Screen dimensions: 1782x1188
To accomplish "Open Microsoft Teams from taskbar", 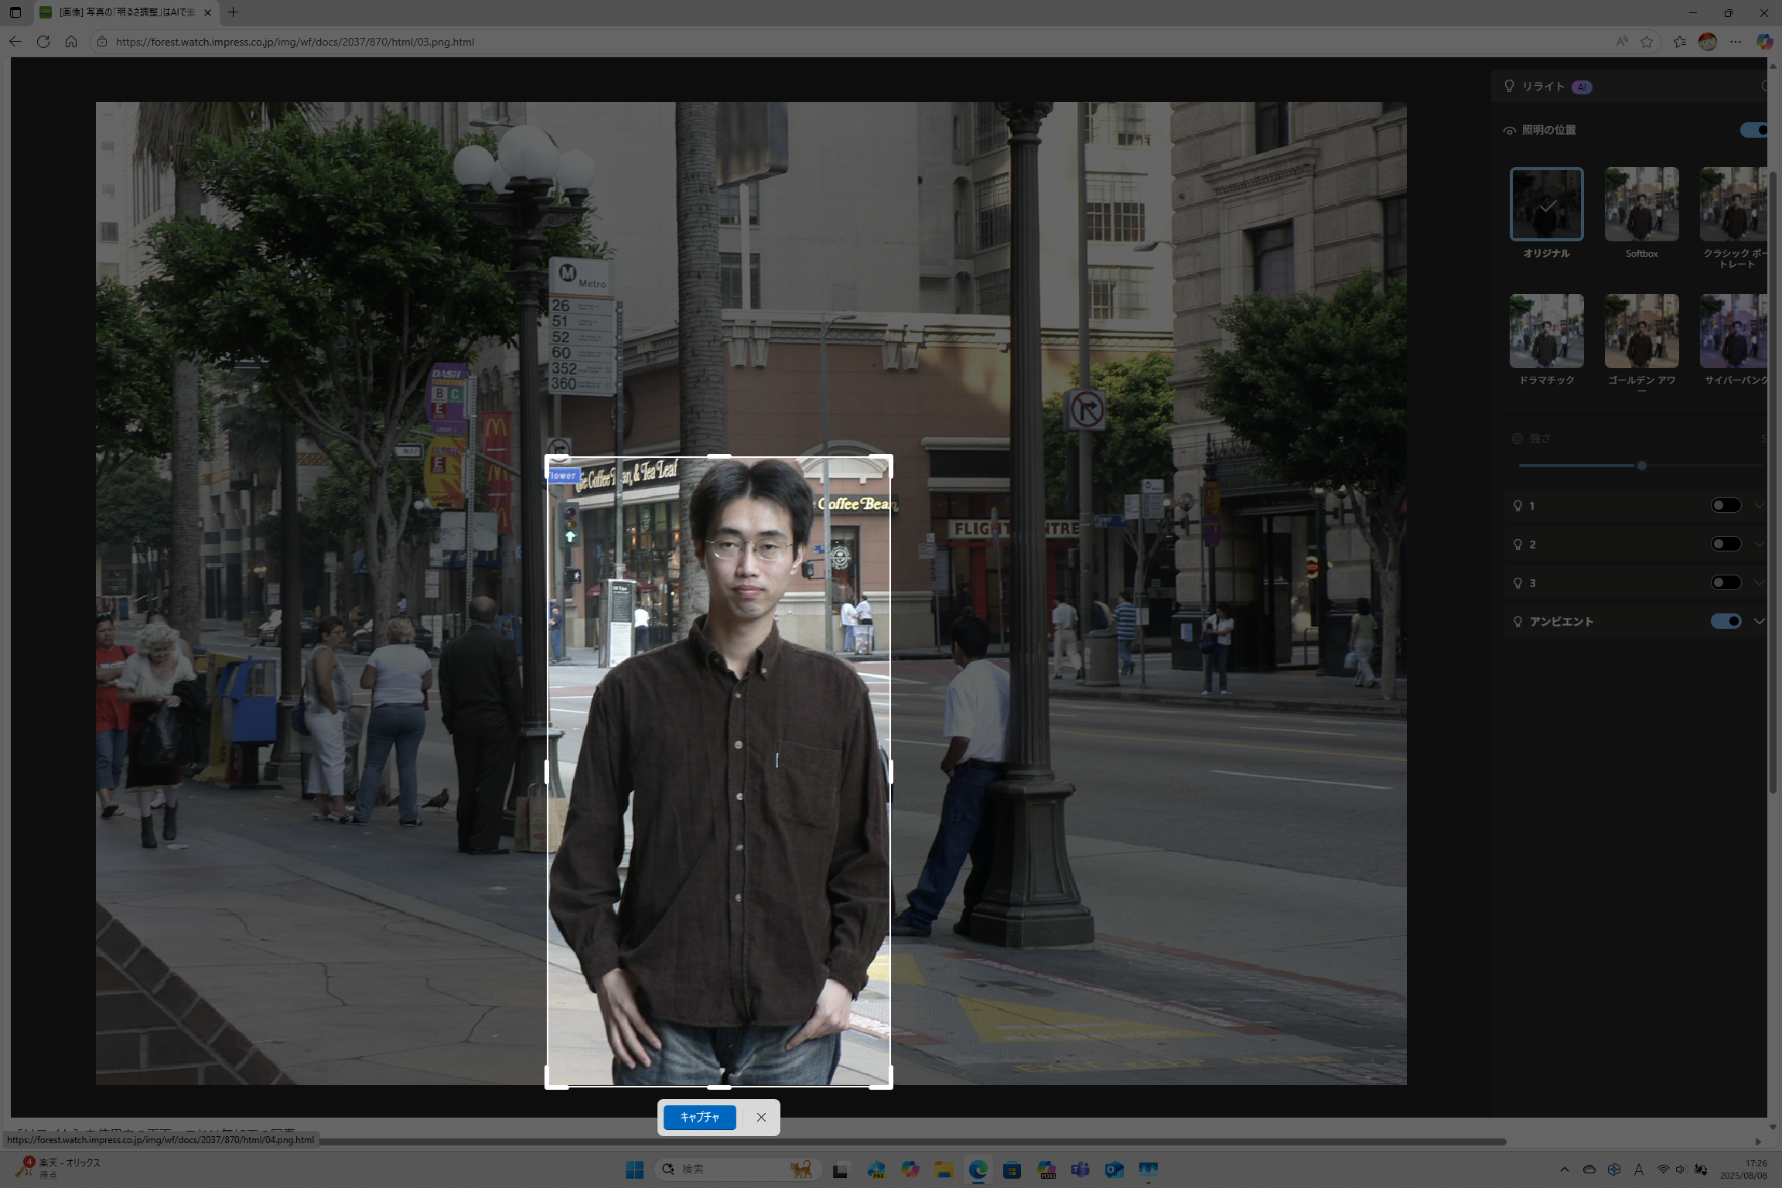I will (x=1080, y=1169).
